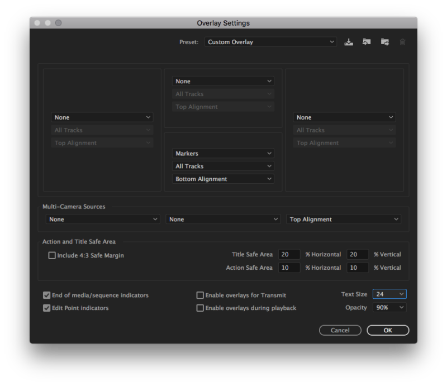Change Bottom Alignment for the Markers overlay

coord(223,179)
